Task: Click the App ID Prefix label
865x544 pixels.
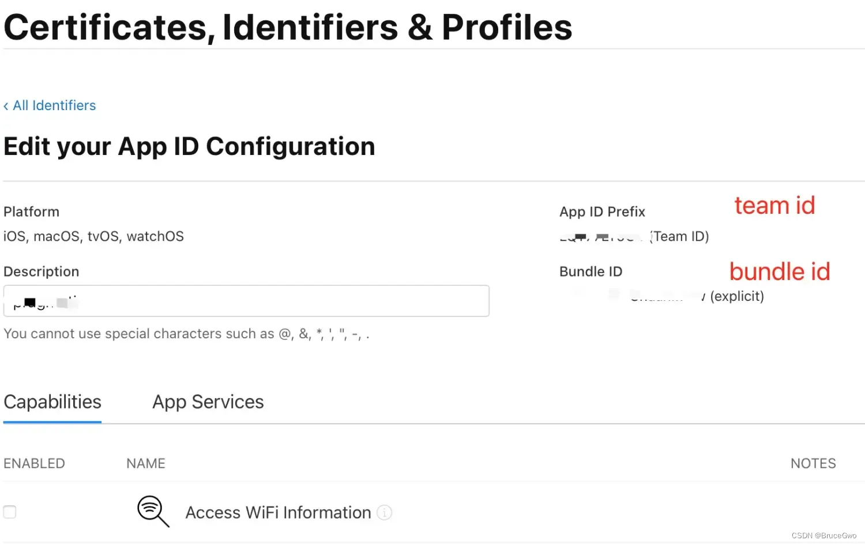Action: click(602, 211)
